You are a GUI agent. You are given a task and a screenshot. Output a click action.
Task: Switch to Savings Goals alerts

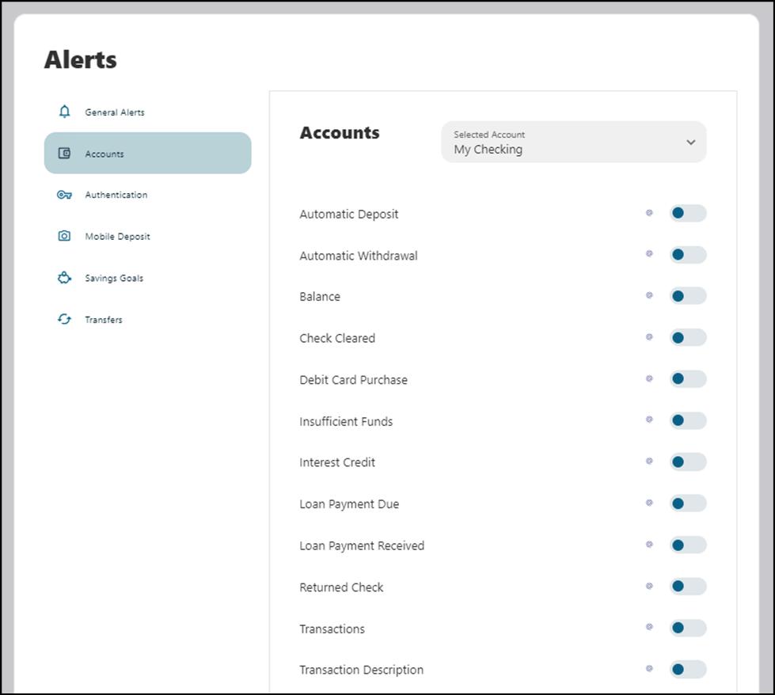pyautogui.click(x=148, y=278)
